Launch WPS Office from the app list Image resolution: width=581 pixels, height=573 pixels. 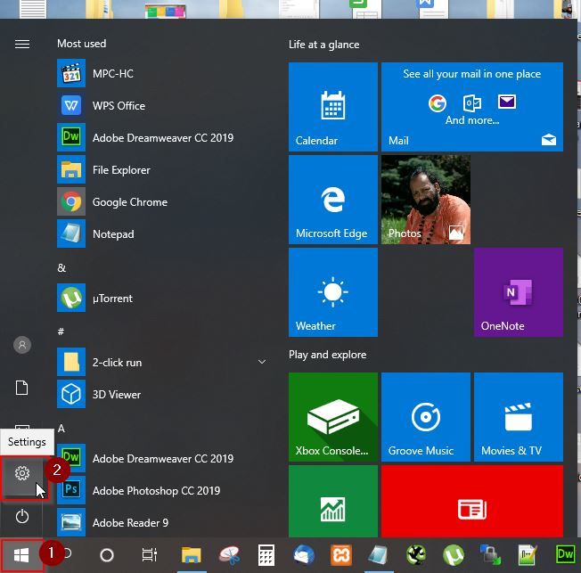[163, 106]
